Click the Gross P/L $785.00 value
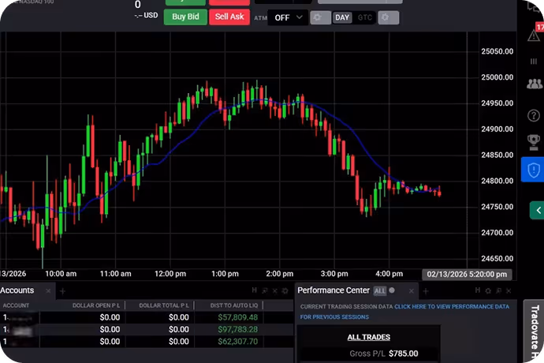The width and height of the screenshot is (544, 363). [403, 354]
